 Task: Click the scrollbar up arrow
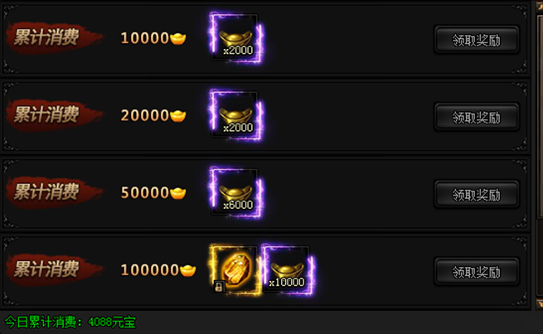pos(539,5)
